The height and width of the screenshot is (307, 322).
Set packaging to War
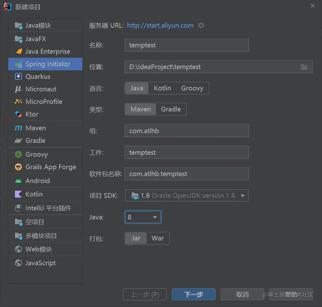(158, 238)
